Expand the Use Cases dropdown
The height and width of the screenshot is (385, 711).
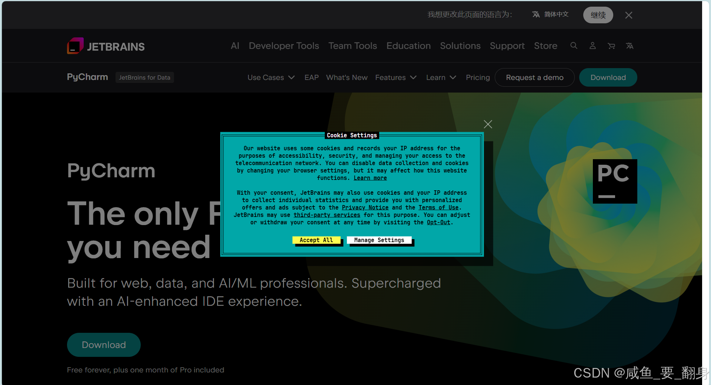coord(271,77)
